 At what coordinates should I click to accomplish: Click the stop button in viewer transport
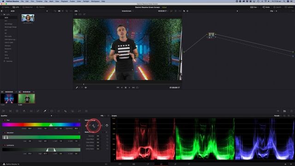(125, 88)
